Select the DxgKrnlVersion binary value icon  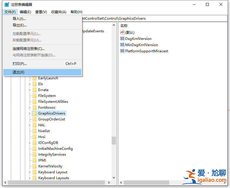click(x=122, y=38)
